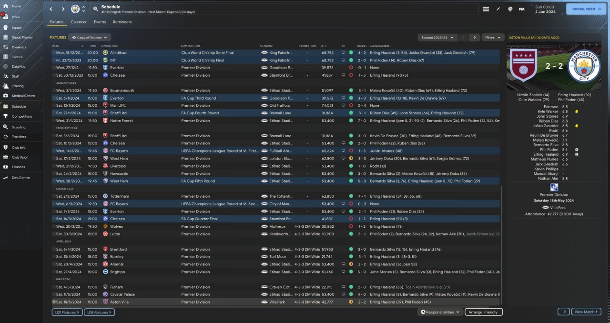
Task: Go back with the left navigation arrow
Action: 51,9
